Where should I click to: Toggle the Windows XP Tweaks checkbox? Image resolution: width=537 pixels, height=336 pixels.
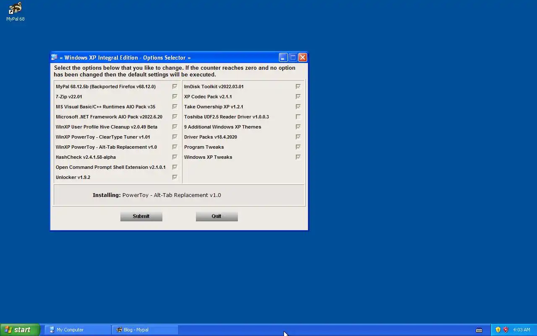[298, 157]
